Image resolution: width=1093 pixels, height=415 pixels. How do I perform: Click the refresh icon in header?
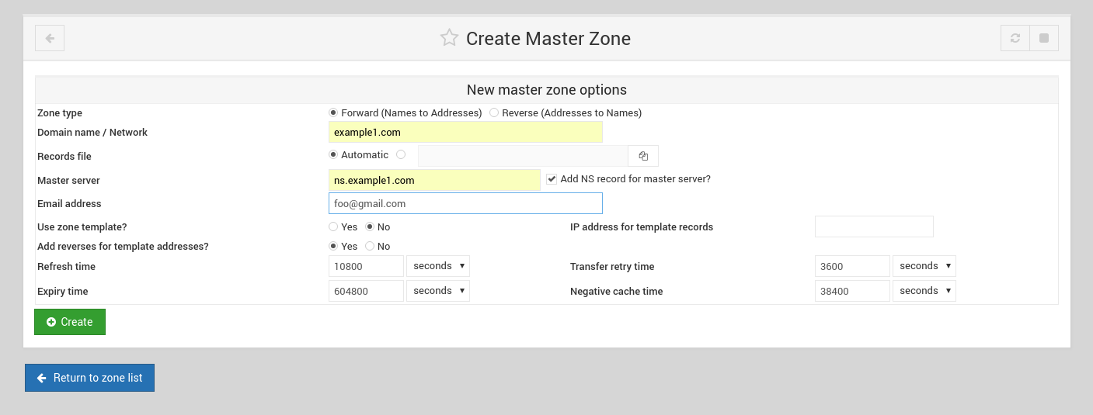click(x=1015, y=38)
